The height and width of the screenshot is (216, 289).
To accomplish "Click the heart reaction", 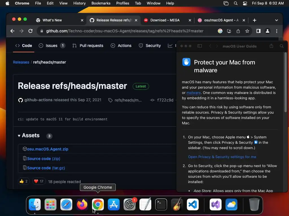I will (x=39, y=181).
